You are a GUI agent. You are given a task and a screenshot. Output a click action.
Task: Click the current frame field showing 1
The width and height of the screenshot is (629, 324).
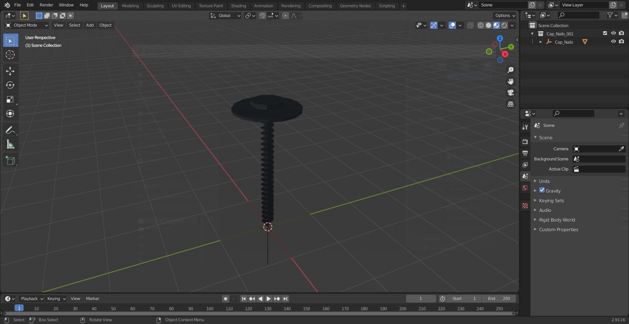click(x=421, y=299)
